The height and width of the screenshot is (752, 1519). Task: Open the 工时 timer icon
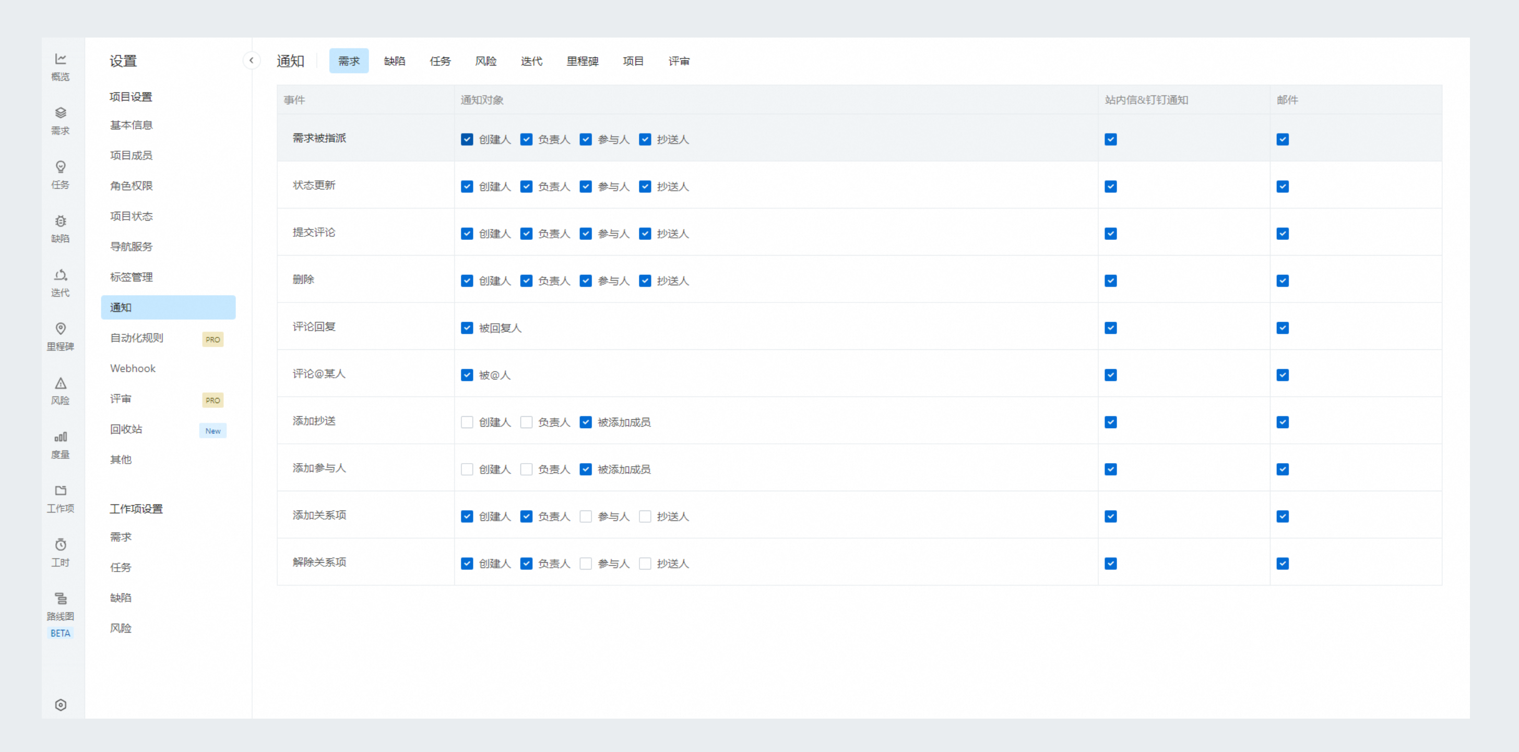pyautogui.click(x=60, y=544)
